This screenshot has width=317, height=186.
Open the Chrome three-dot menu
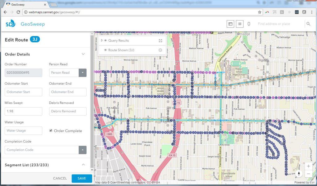point(312,12)
